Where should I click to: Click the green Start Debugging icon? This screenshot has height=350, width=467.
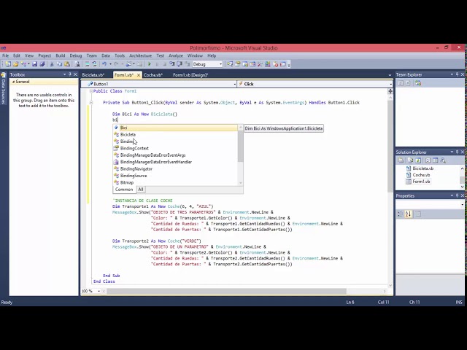[x=150, y=64]
